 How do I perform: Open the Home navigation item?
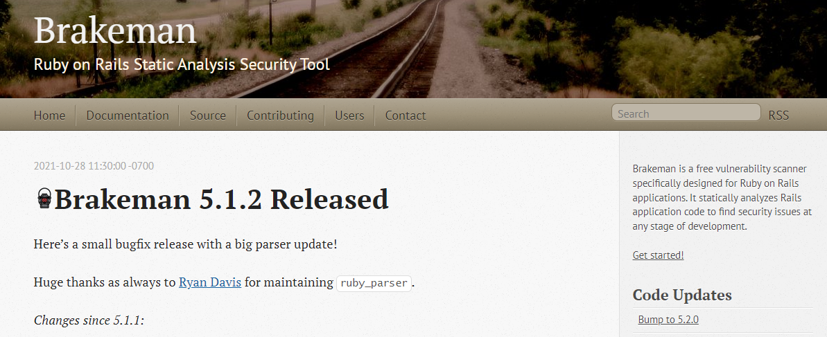(x=50, y=116)
